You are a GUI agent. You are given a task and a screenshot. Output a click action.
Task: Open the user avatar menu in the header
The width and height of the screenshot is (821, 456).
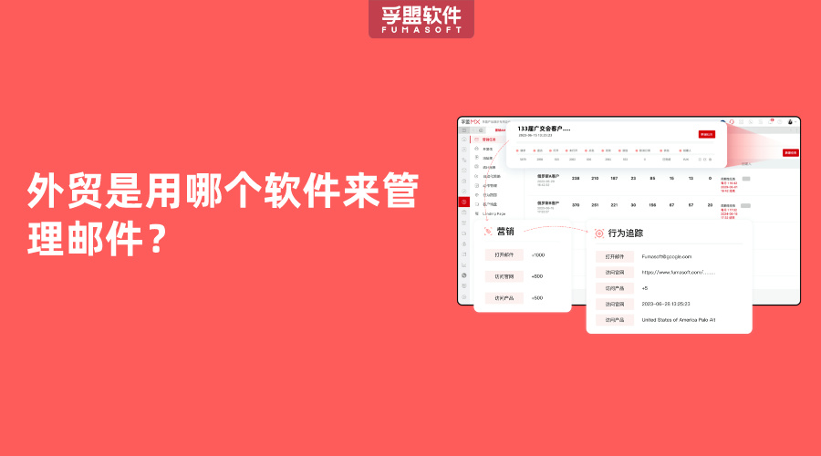[x=791, y=122]
